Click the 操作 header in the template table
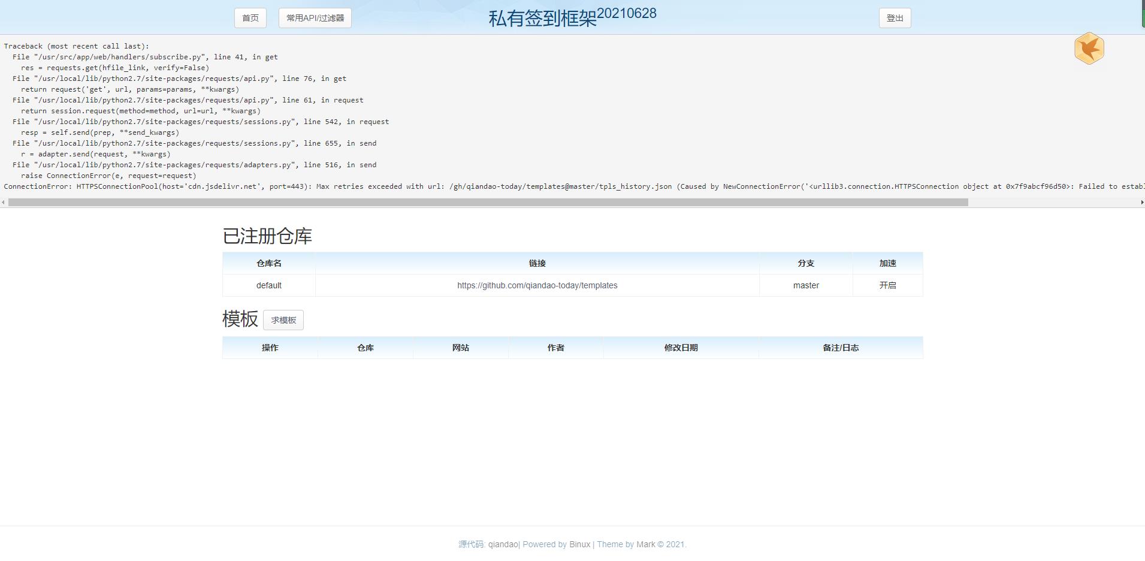The height and width of the screenshot is (561, 1145). (x=270, y=348)
